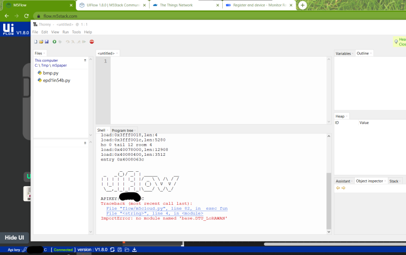Open the File menu
The image size is (406, 255).
[x=35, y=32]
